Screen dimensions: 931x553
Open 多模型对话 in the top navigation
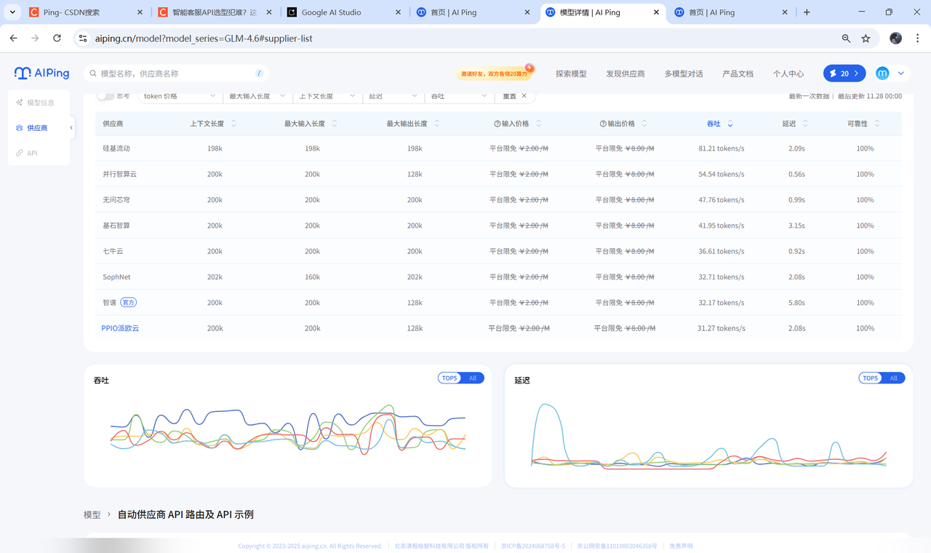click(x=684, y=73)
